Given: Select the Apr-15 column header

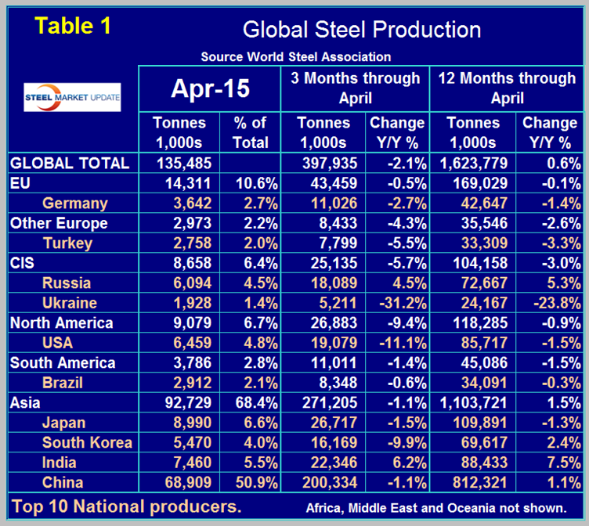Looking at the screenshot, I should [x=209, y=88].
